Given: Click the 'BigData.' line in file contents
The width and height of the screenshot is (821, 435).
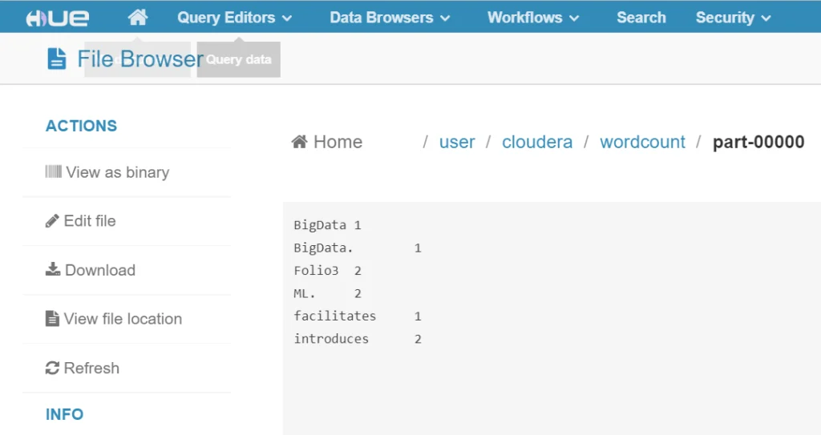Looking at the screenshot, I should click(x=358, y=248).
